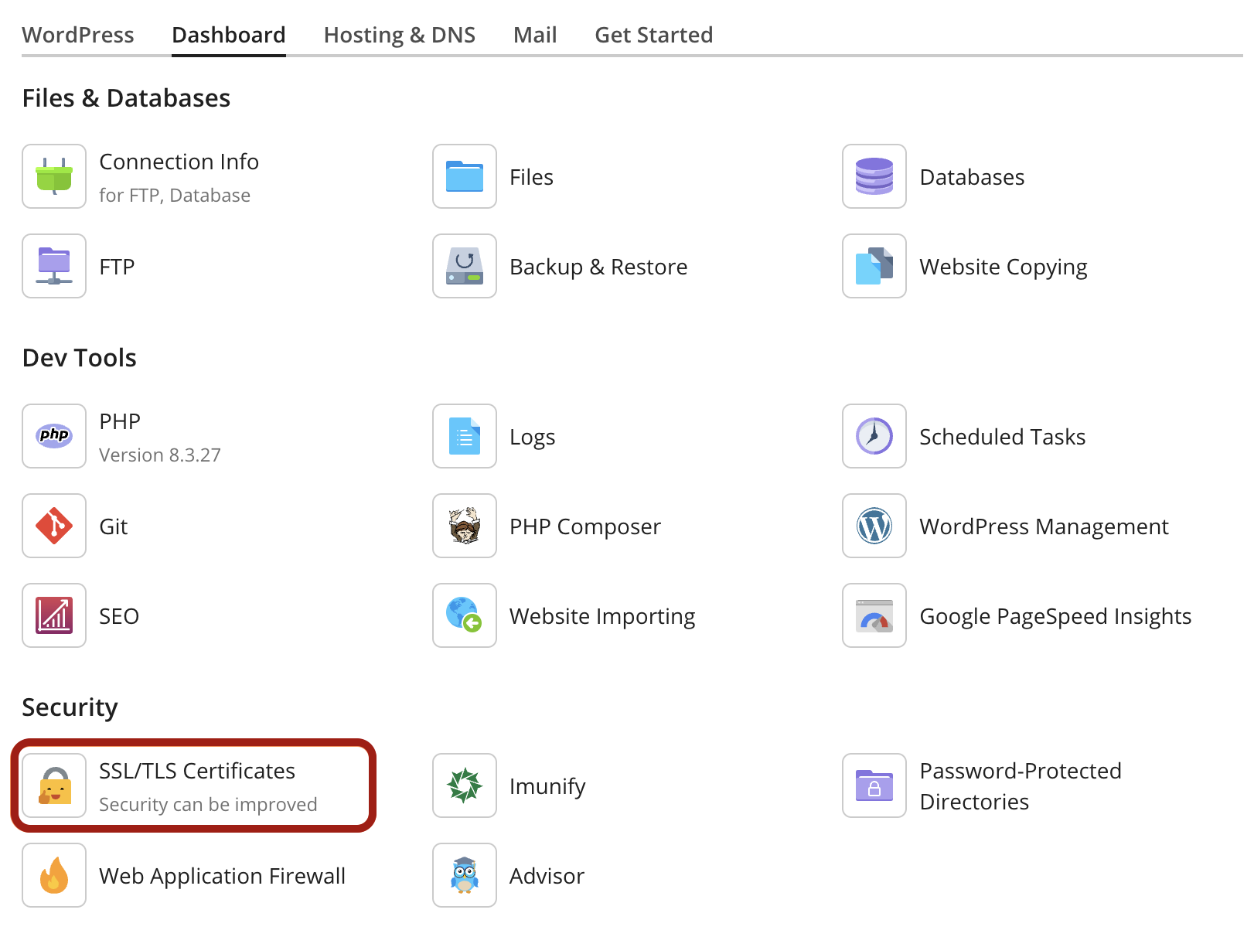Click the 'Version 8.3.27' text
This screenshot has width=1254, height=937.
point(160,455)
